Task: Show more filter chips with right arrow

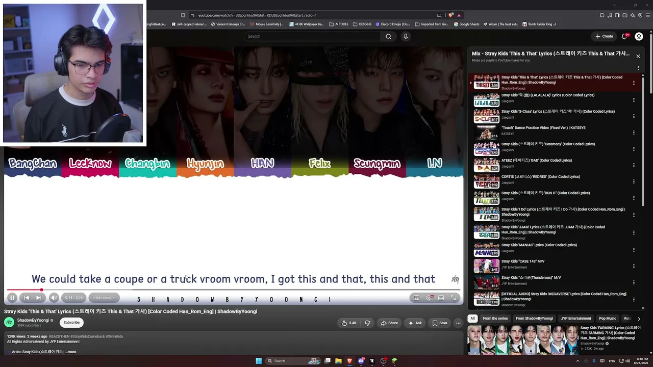Action: click(x=639, y=319)
